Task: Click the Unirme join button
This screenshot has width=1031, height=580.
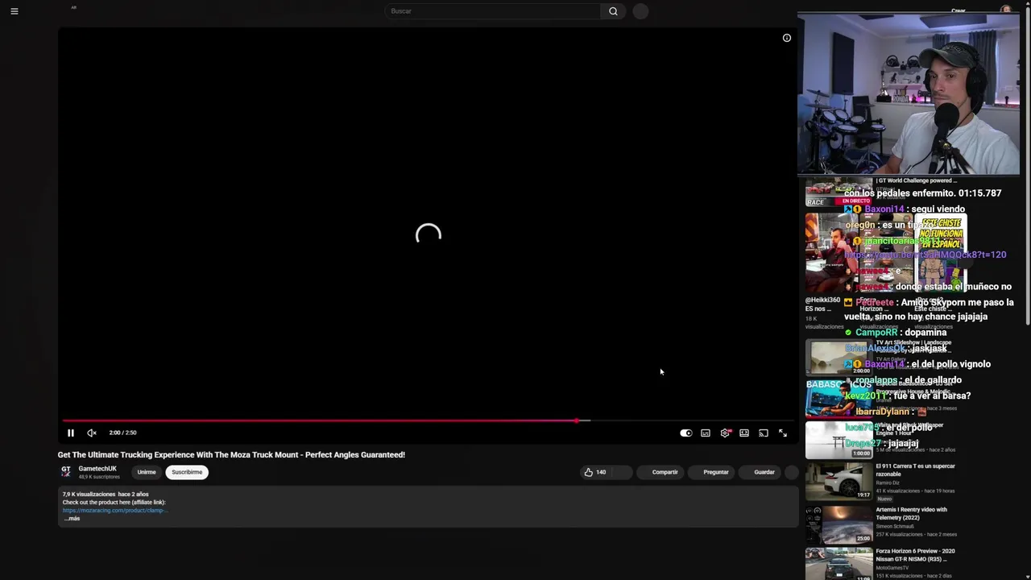Action: [x=147, y=472]
